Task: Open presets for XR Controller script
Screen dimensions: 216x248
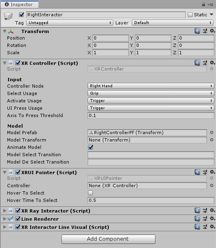Action: click(205, 63)
